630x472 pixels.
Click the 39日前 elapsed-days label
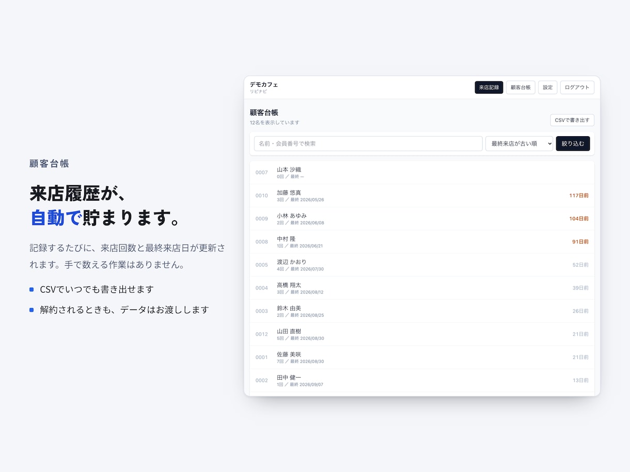(x=580, y=288)
